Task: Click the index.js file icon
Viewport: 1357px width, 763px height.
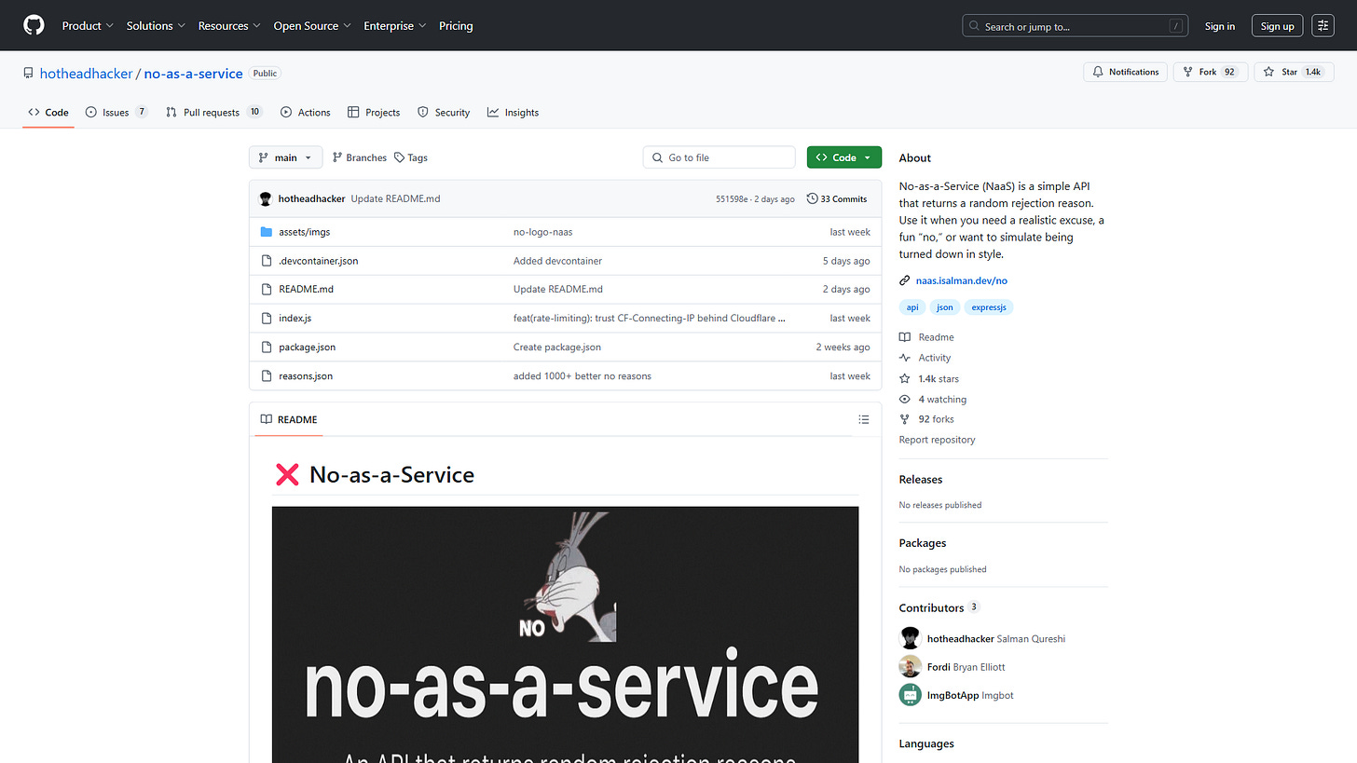Action: [x=266, y=319]
